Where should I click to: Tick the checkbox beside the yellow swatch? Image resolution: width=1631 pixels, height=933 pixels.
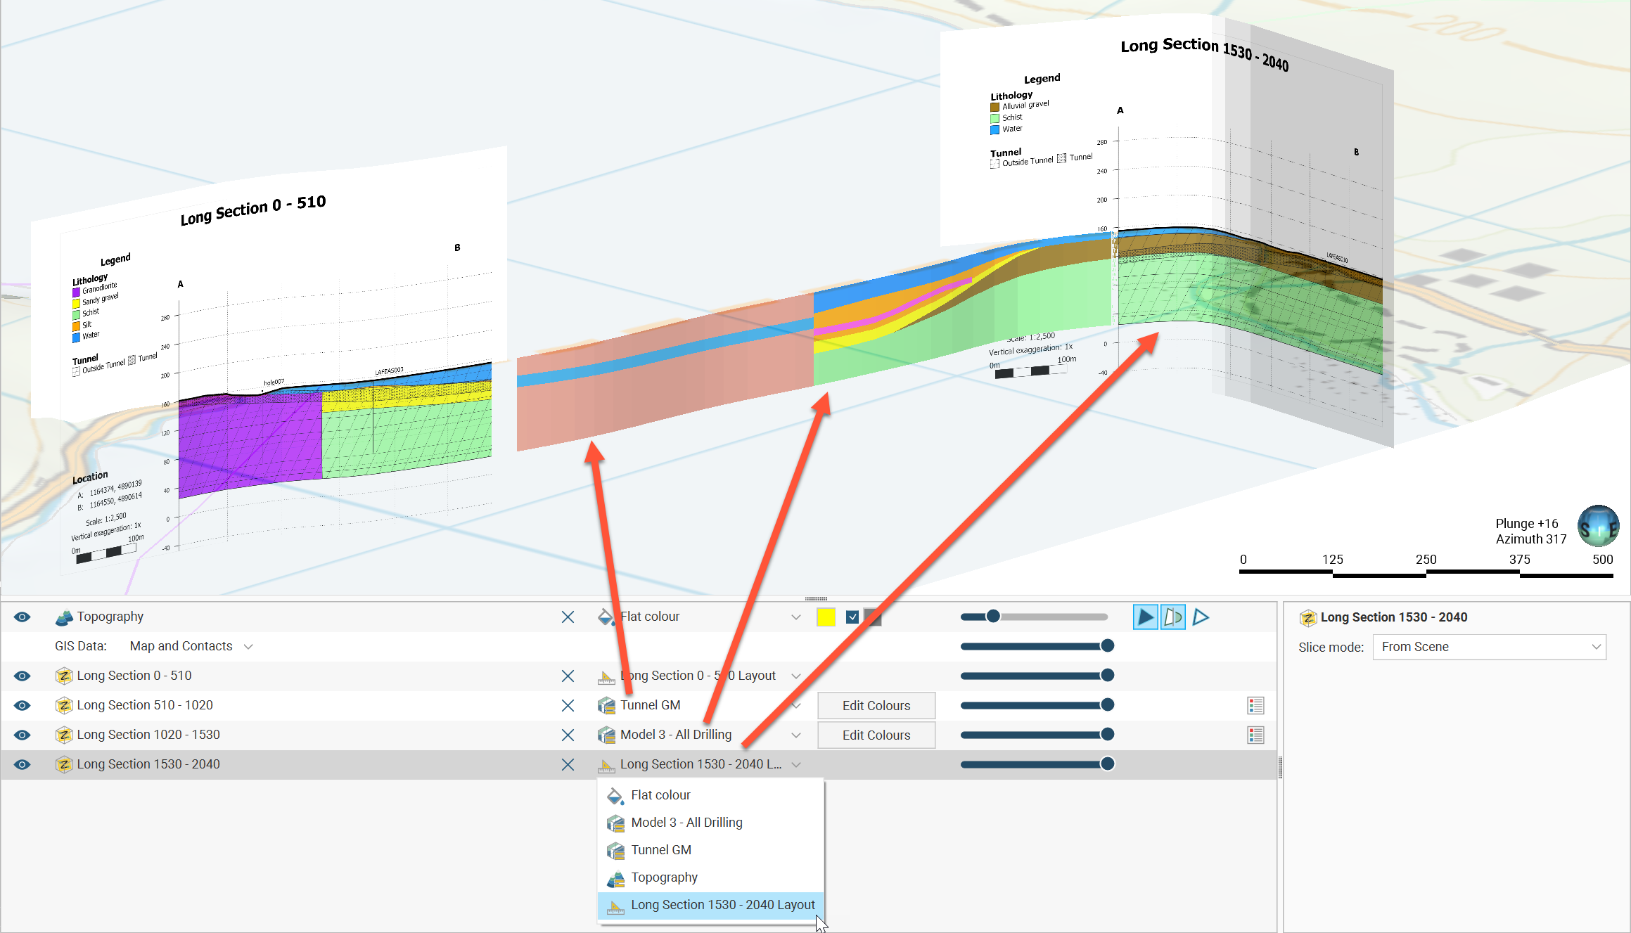[x=852, y=617]
